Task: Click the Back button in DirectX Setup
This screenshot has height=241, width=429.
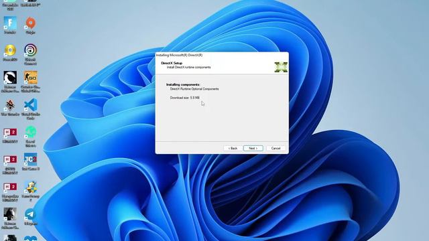Action: [x=233, y=148]
